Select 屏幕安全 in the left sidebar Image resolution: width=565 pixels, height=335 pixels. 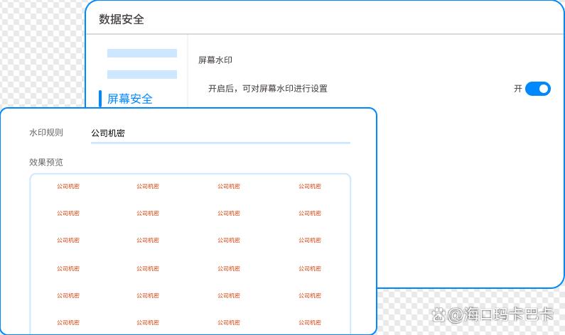[129, 99]
